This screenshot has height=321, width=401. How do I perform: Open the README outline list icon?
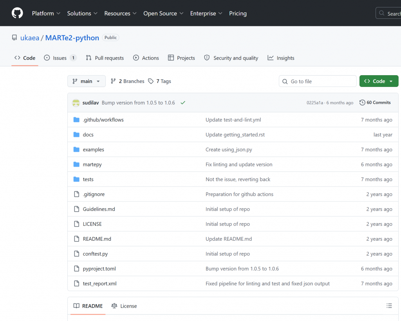click(389, 306)
